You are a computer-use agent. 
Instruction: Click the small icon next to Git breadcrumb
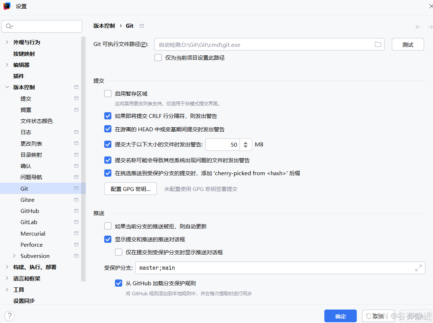coord(142,26)
